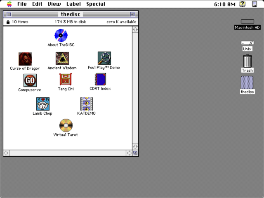Click the up scroll arrow in thedisc window

click(135, 29)
